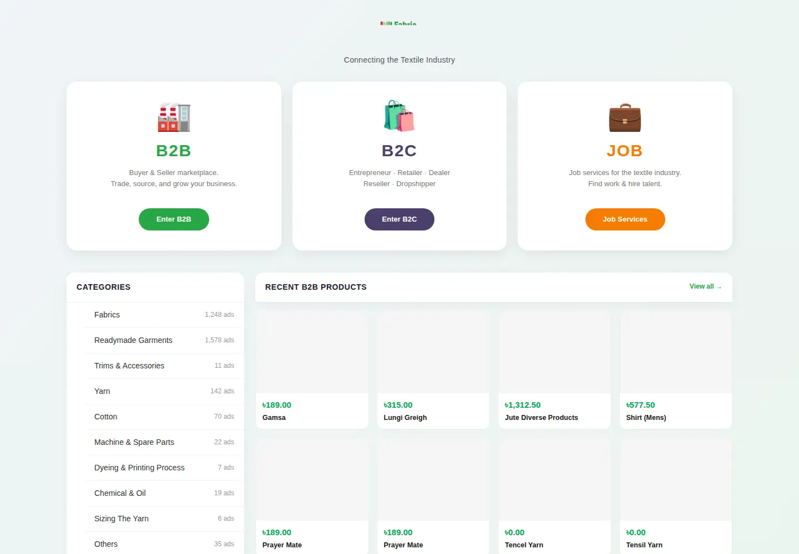Select the Chemical & Oil category

click(x=164, y=493)
